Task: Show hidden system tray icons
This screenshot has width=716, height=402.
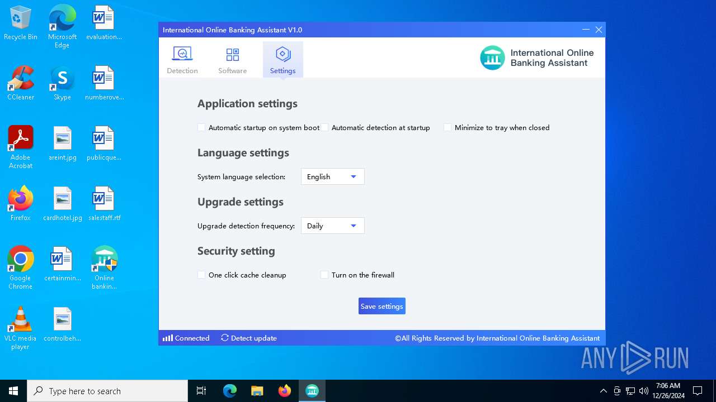Action: 603,391
